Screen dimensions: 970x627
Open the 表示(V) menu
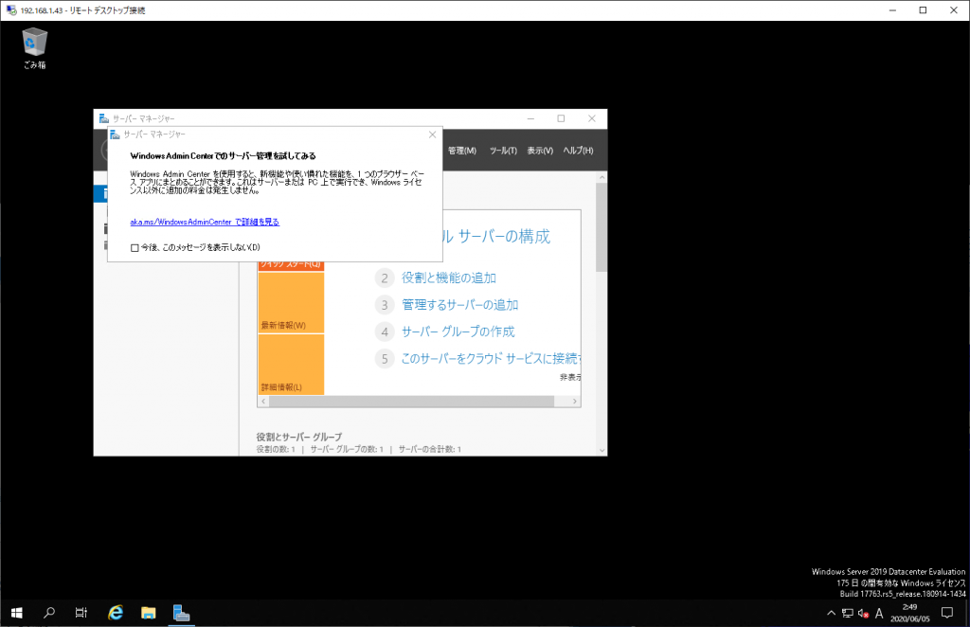(x=540, y=151)
